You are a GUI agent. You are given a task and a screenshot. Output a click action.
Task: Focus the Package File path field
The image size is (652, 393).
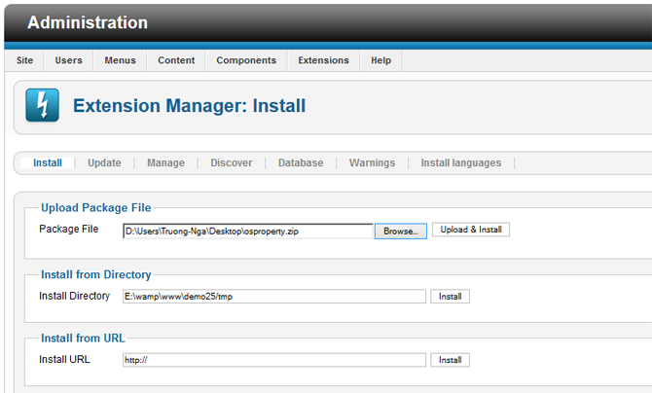[x=248, y=232]
